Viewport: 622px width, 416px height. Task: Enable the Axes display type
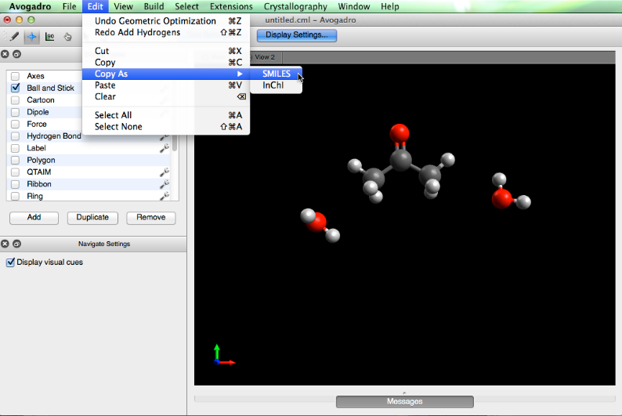15,76
